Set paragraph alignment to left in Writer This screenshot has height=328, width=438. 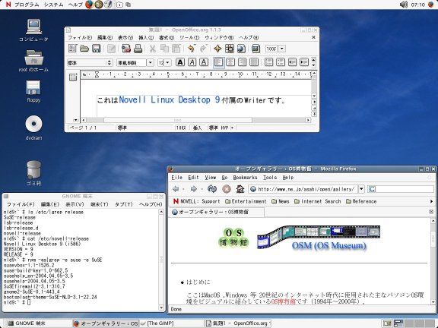click(219, 62)
